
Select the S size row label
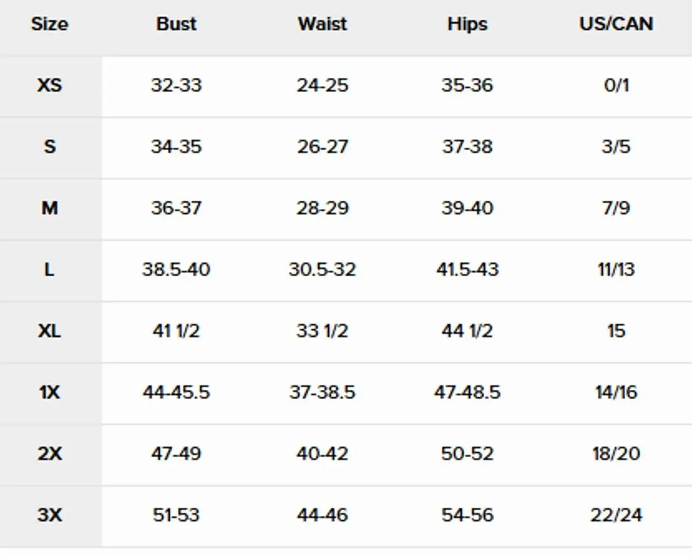point(50,147)
